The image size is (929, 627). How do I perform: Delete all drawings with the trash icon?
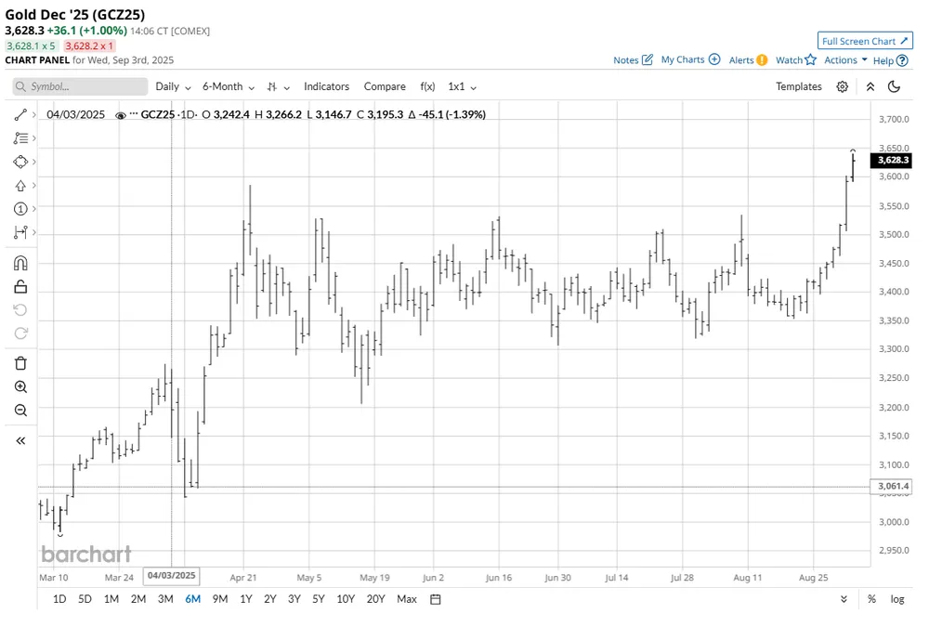pyautogui.click(x=20, y=362)
